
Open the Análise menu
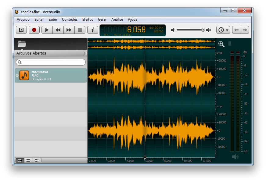(117, 20)
